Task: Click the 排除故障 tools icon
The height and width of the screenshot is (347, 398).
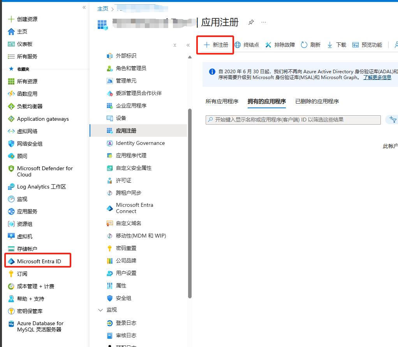Action: pos(268,45)
